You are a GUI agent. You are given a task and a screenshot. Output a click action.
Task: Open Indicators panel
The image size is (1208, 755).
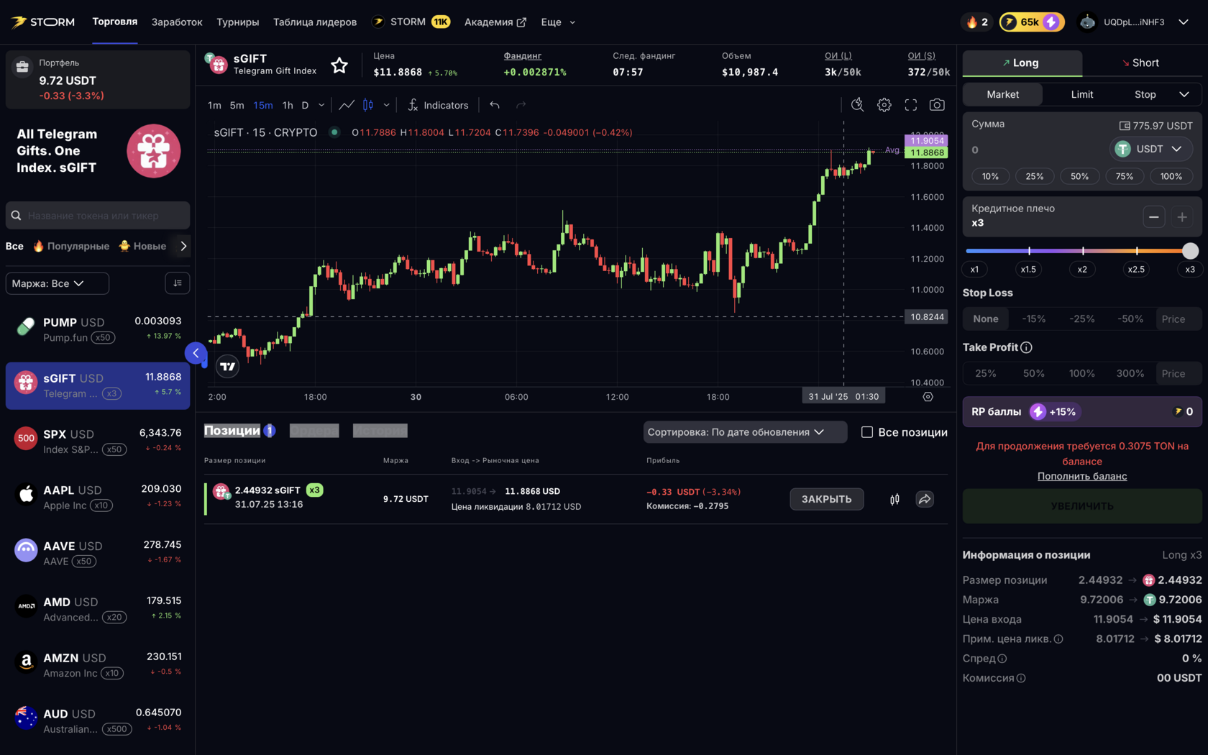(438, 105)
